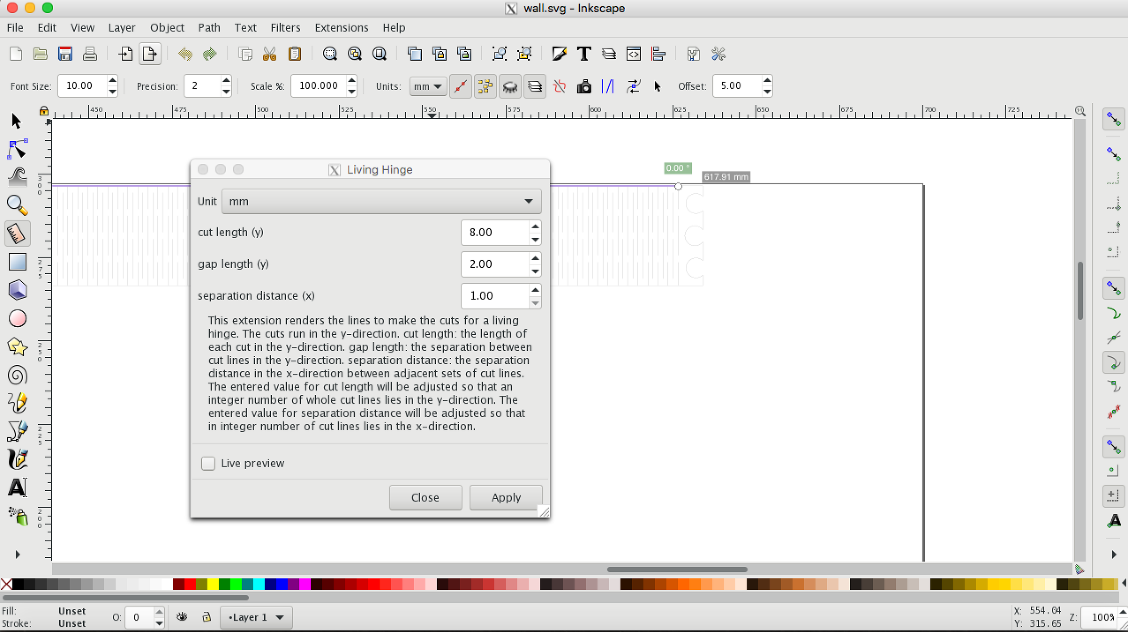Screen dimensions: 1128x632
Task: Increase Font Size value
Action: [x=112, y=81]
